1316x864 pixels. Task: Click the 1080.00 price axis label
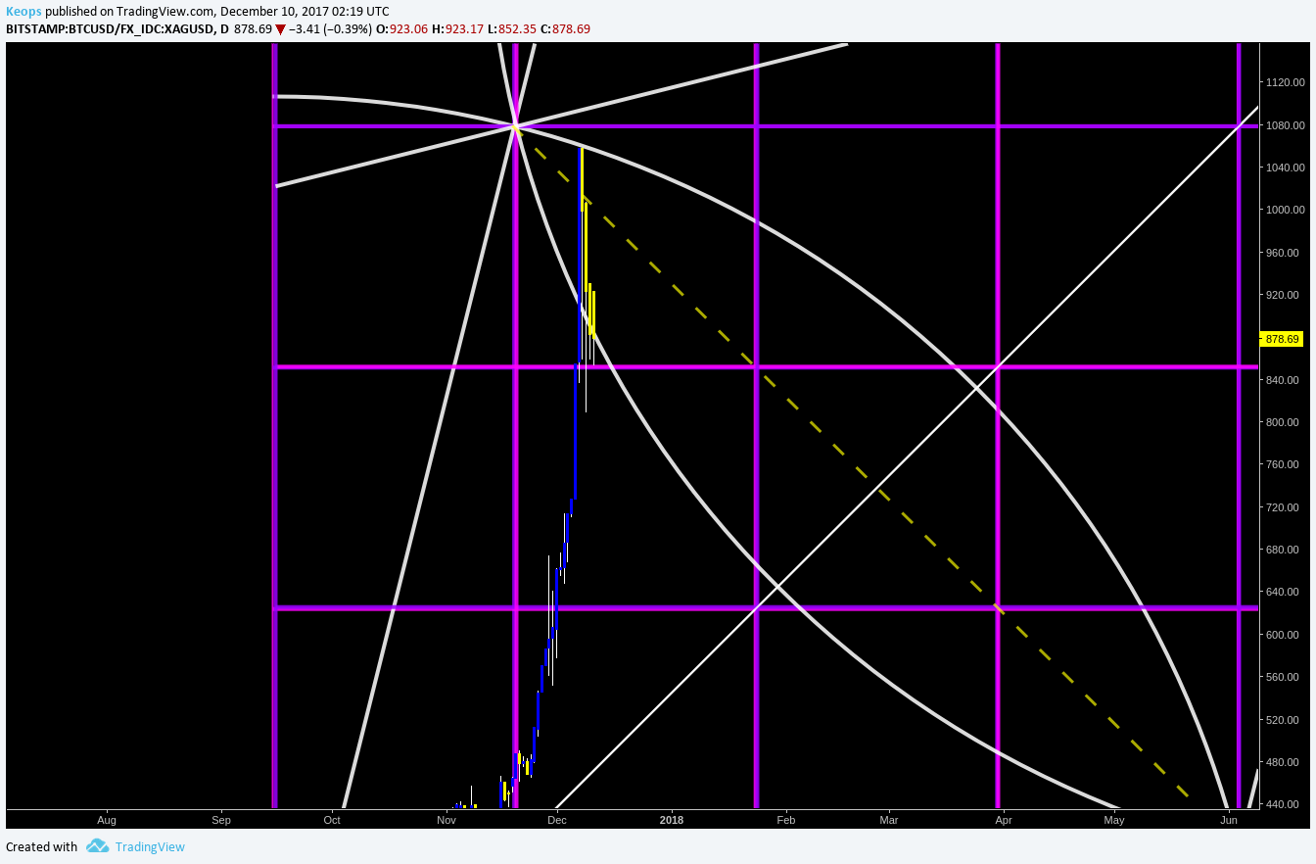click(1285, 125)
